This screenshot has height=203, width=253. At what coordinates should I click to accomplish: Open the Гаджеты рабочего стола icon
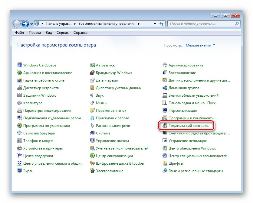point(20,80)
